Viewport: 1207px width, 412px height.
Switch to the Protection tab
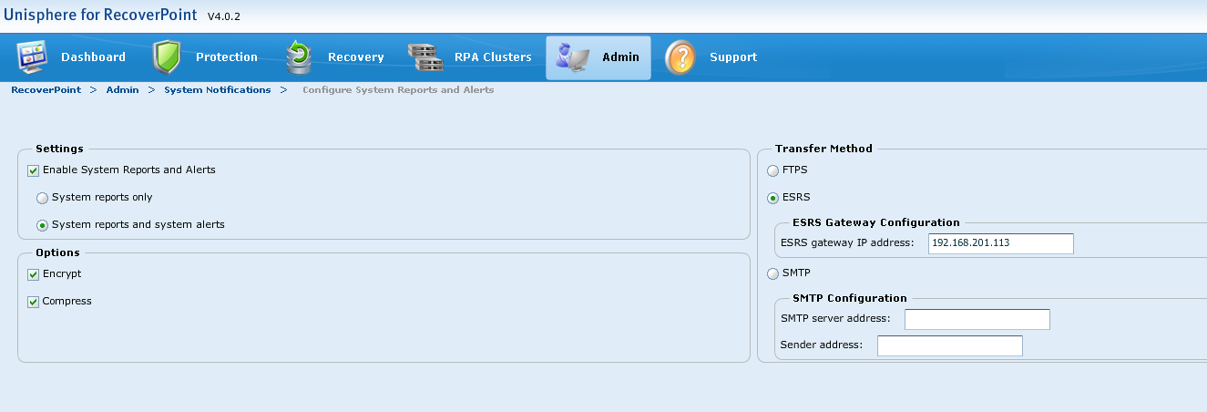pyautogui.click(x=226, y=57)
